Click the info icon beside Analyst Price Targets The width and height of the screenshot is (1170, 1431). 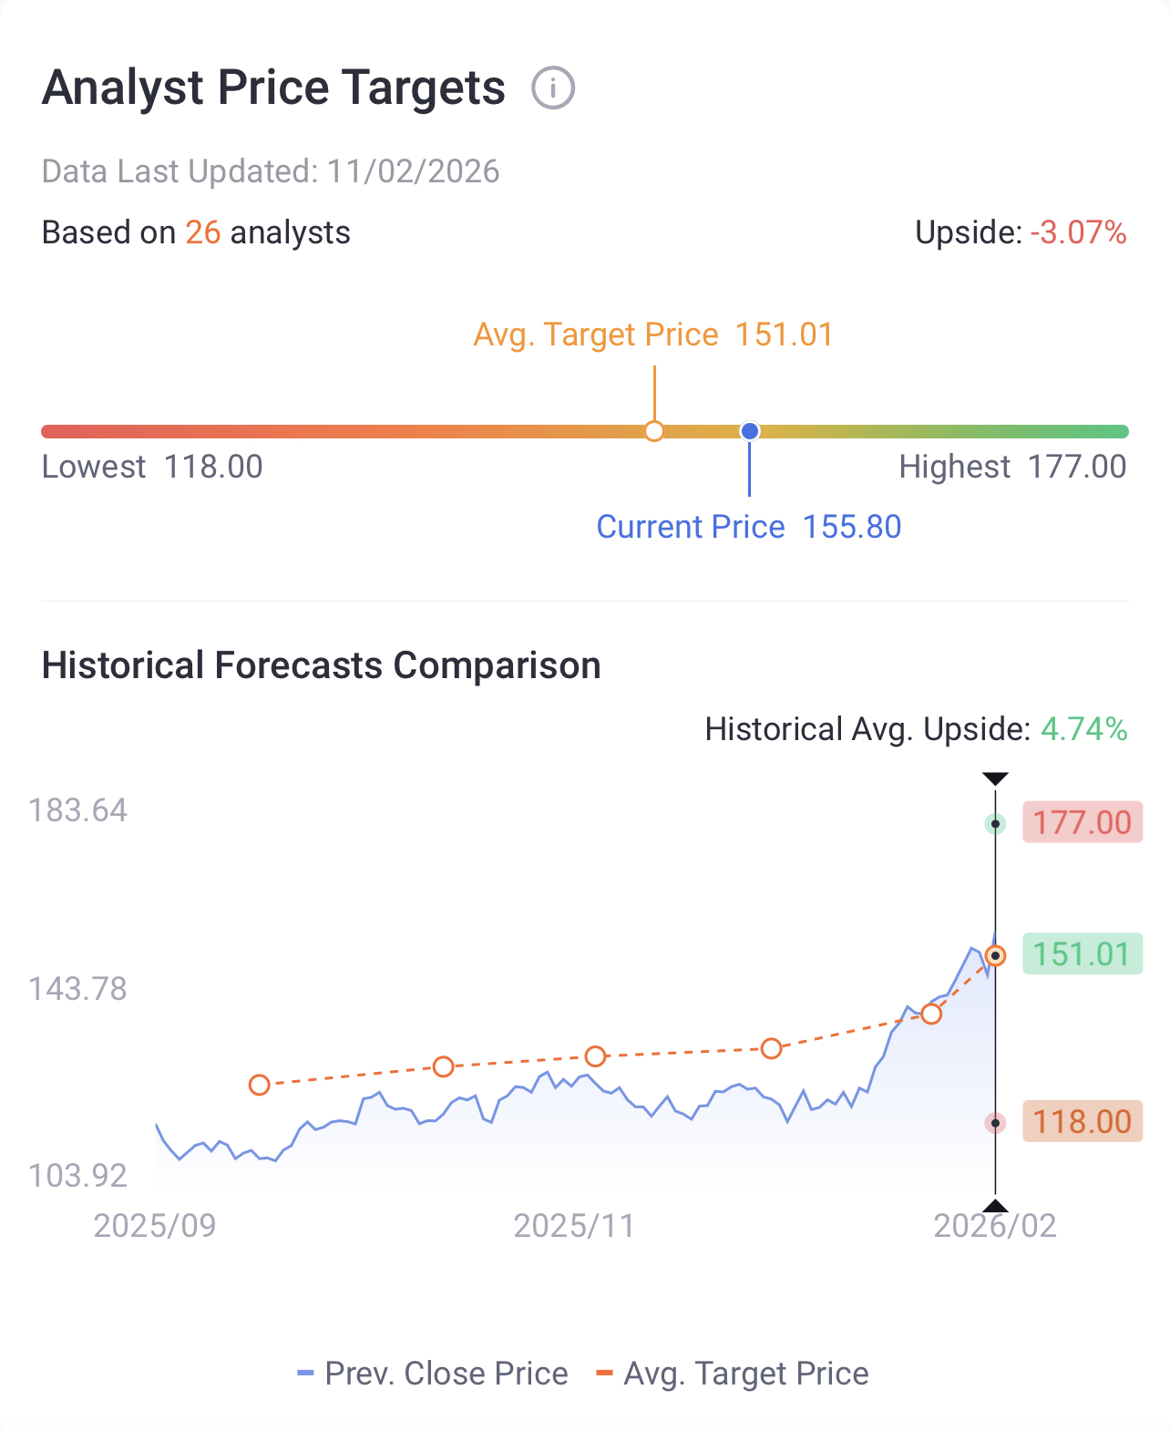pos(553,88)
